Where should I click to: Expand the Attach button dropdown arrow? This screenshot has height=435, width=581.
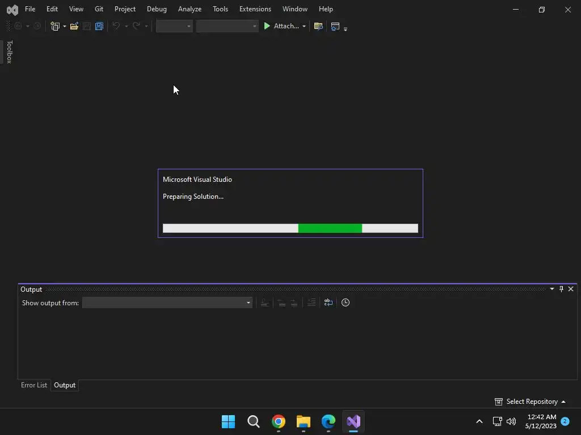click(304, 26)
